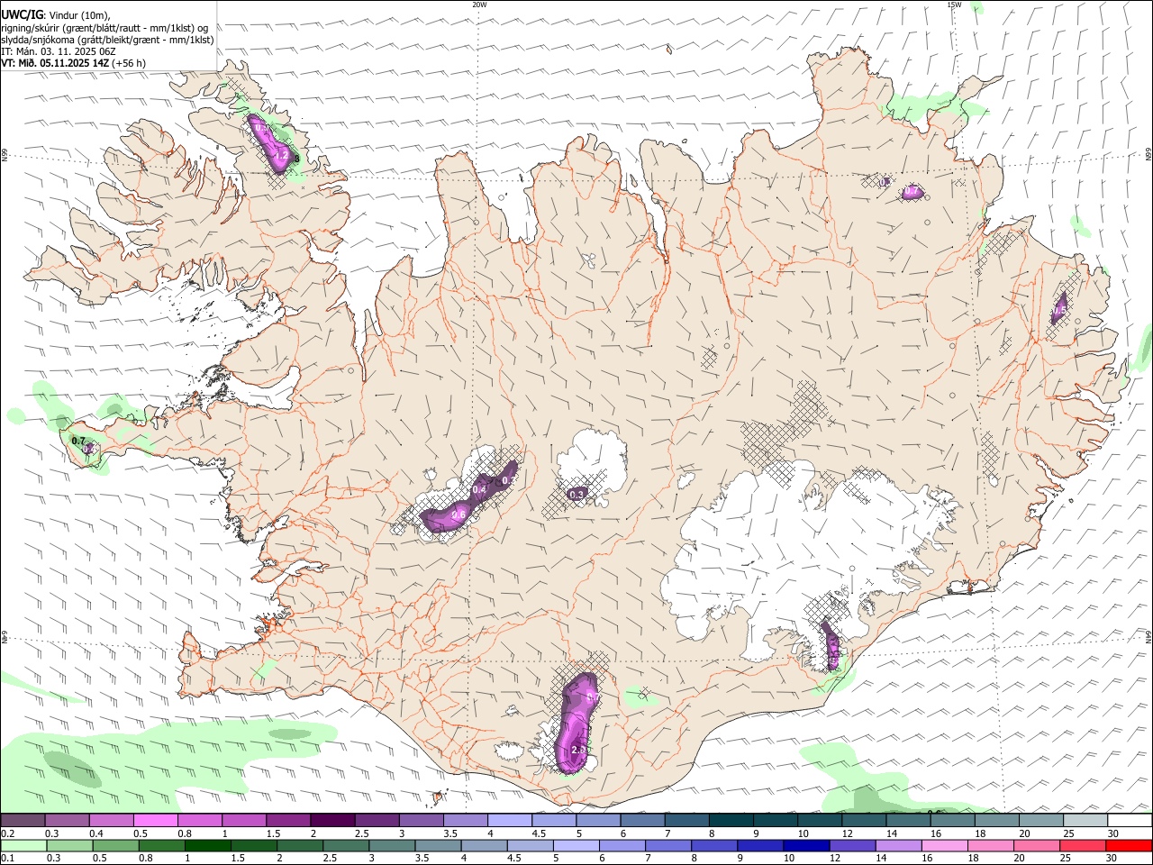
Task: Click the "IT: Mán. 03. 11. 2025 06Z" line
Action: coord(58,51)
